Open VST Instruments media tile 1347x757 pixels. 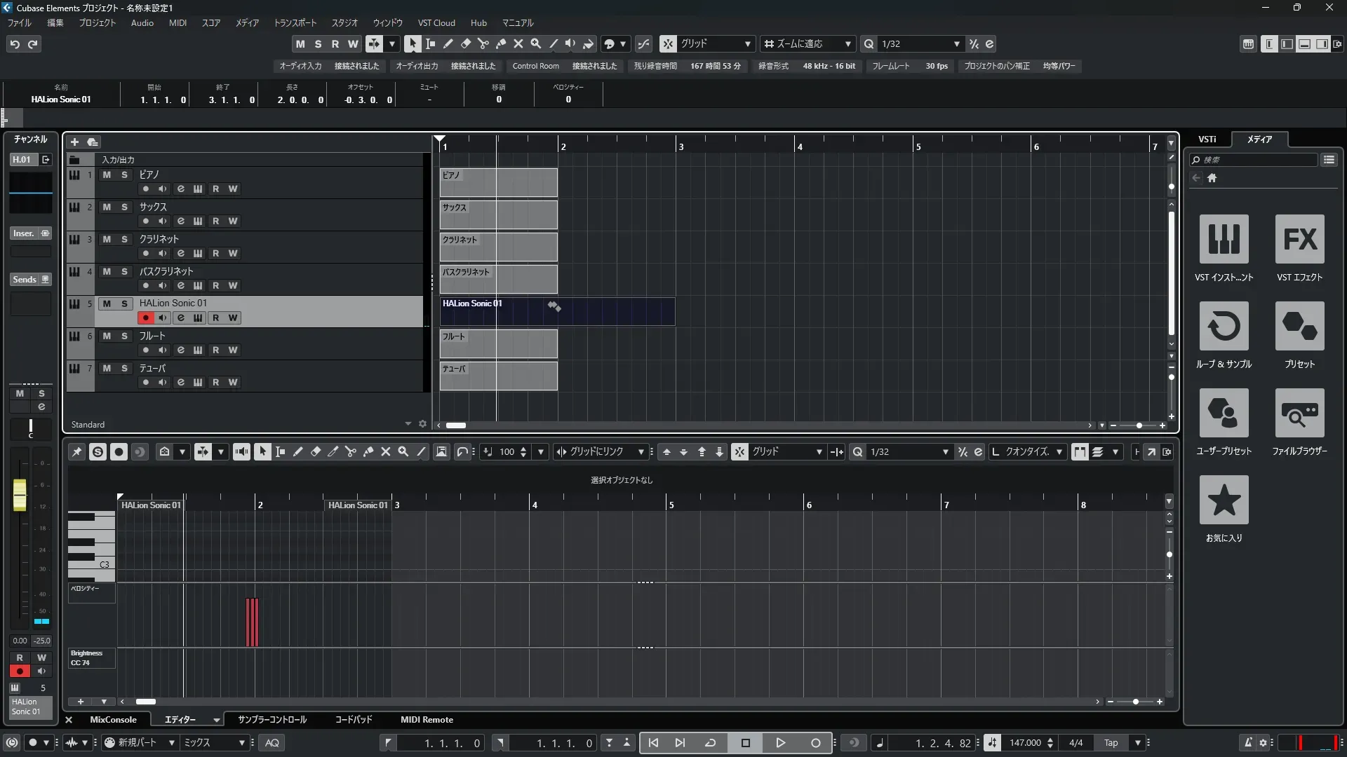[1224, 239]
